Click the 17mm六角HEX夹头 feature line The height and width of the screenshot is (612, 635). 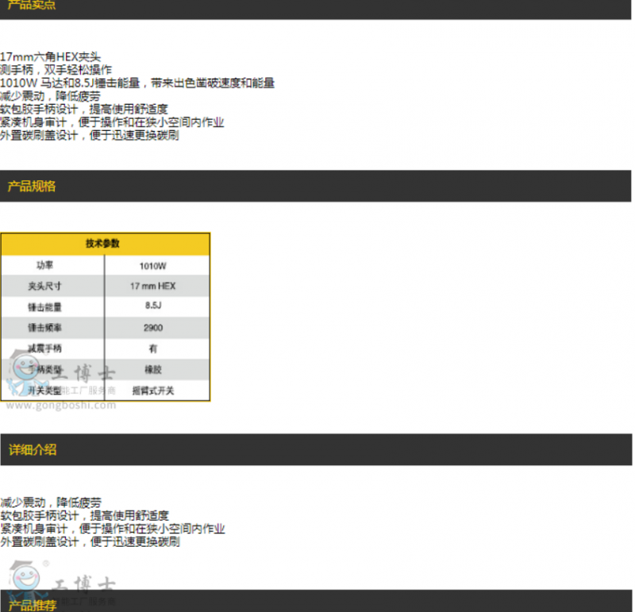(x=51, y=57)
